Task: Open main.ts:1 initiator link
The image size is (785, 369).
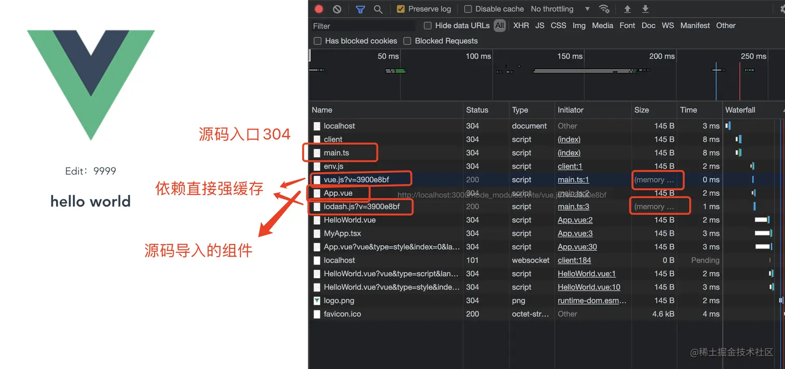Action: tap(573, 180)
